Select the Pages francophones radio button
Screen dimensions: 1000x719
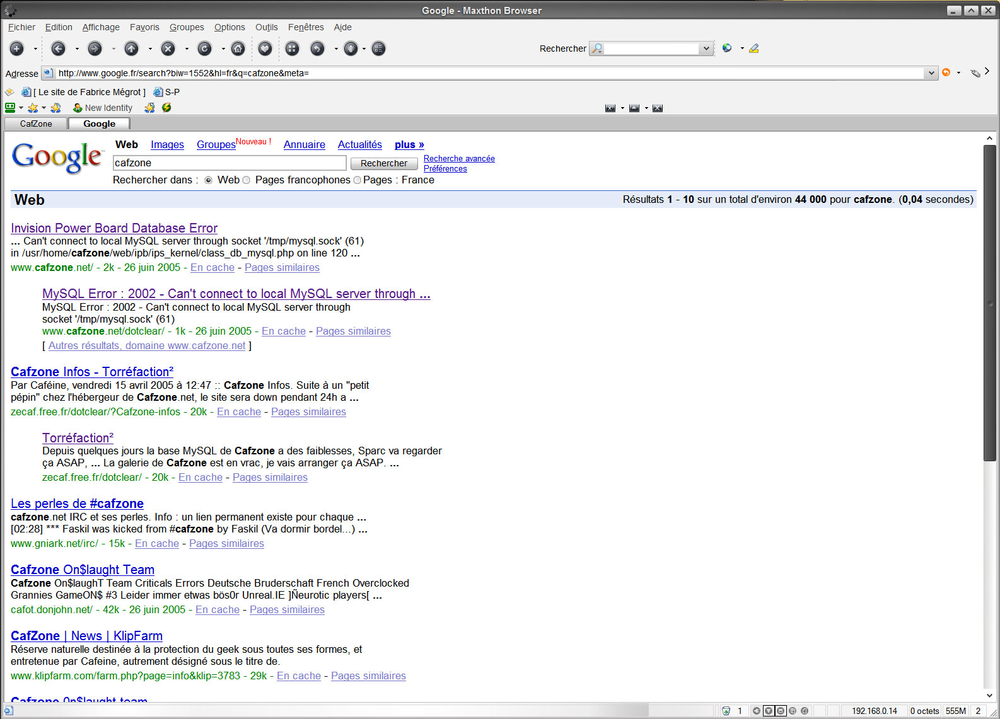pyautogui.click(x=247, y=180)
